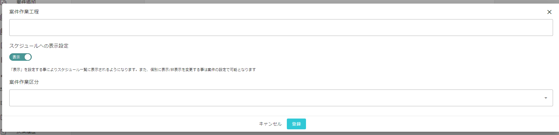Expand the 案件作業区分 combo box field

pos(281,98)
